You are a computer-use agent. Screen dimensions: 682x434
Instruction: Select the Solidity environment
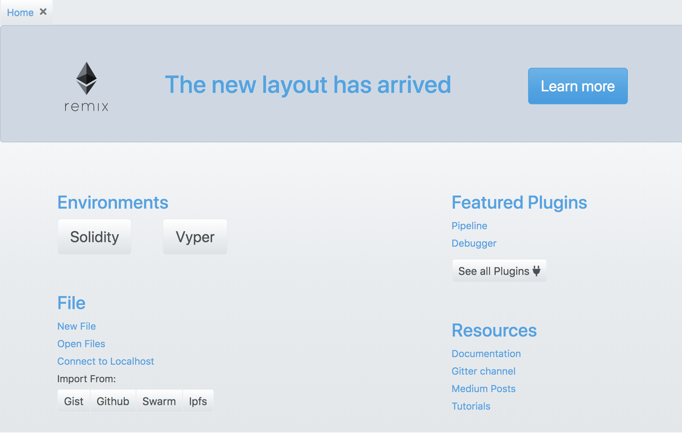(94, 237)
